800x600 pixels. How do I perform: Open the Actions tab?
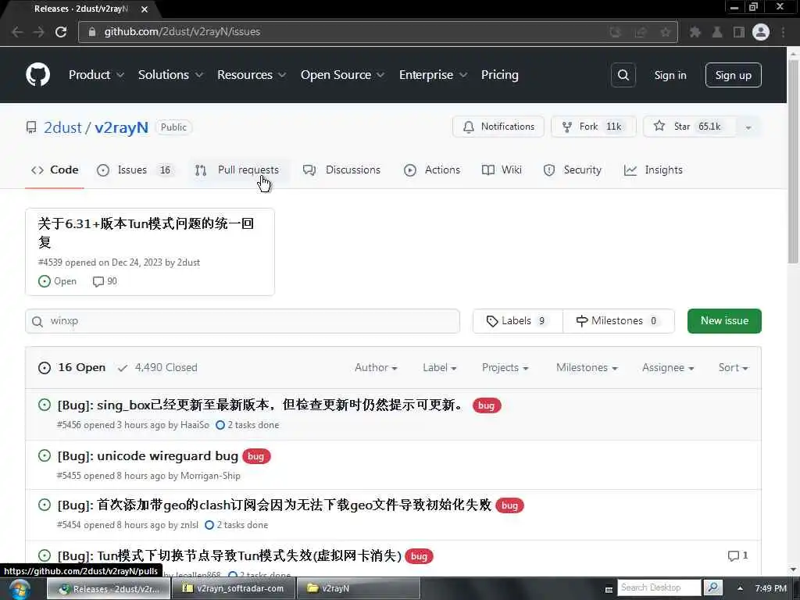click(x=431, y=170)
